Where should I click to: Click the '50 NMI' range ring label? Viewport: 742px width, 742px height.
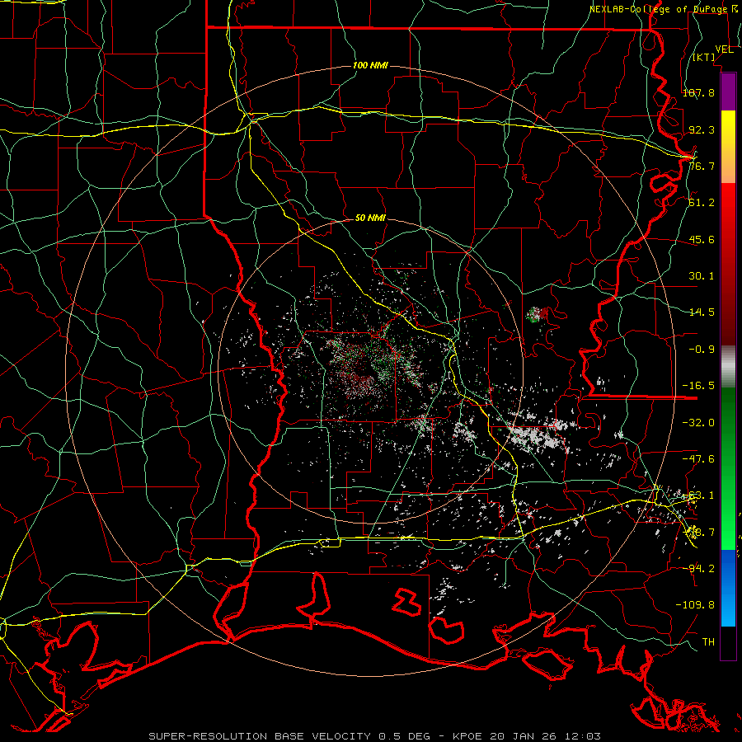pos(370,218)
